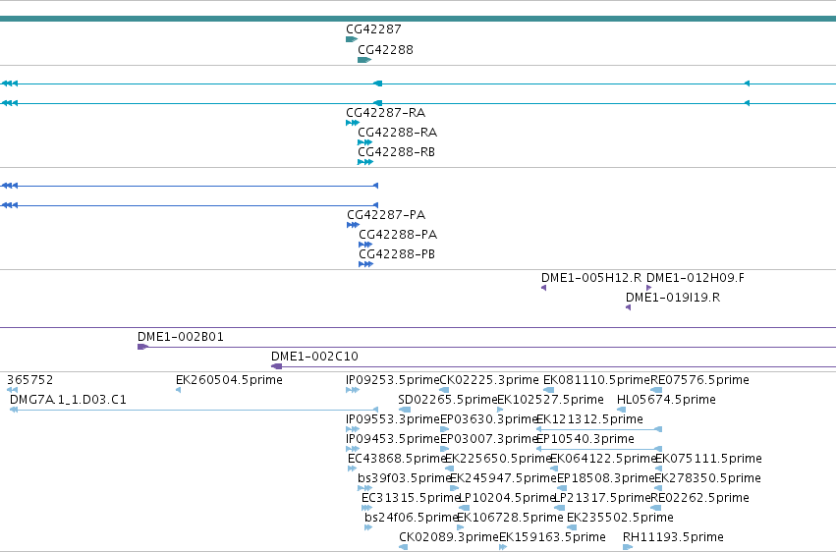Click the CG42288-PB protein label
This screenshot has height=552, width=836.
(x=397, y=254)
